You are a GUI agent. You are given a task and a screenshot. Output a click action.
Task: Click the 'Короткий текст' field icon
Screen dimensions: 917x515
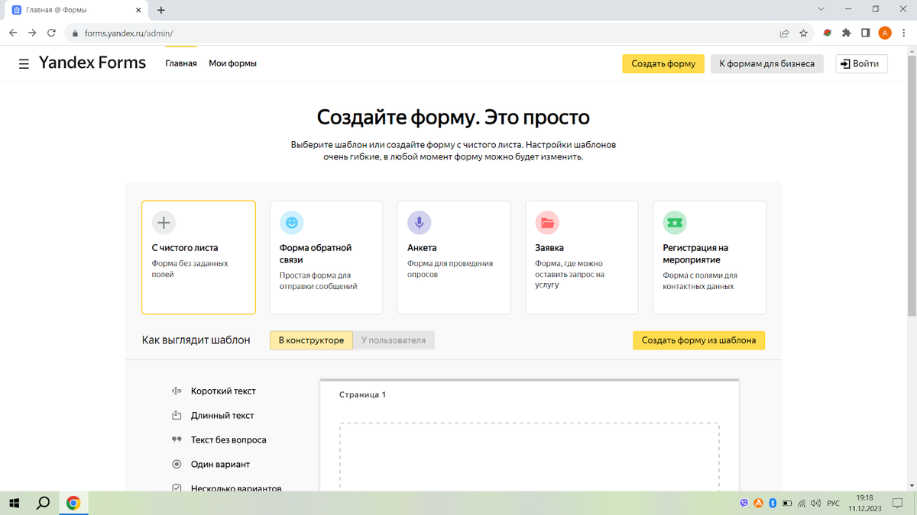click(x=177, y=391)
